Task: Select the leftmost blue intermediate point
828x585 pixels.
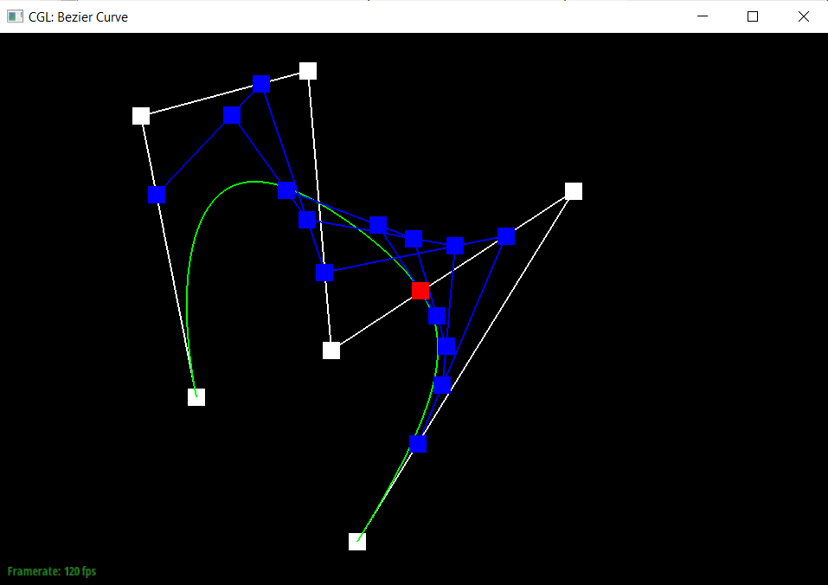Action: click(x=157, y=195)
